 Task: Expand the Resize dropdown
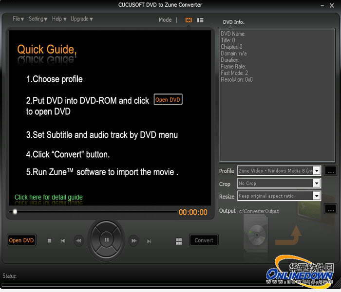click(317, 196)
